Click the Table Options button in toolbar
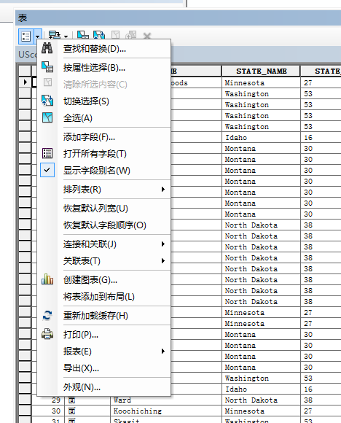 [26, 36]
